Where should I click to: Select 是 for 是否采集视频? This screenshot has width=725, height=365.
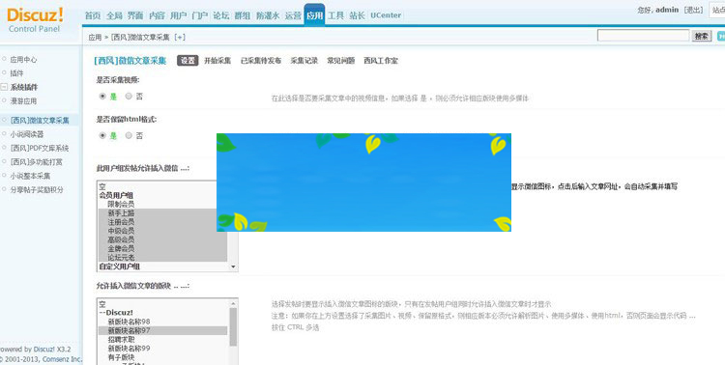pyautogui.click(x=102, y=97)
